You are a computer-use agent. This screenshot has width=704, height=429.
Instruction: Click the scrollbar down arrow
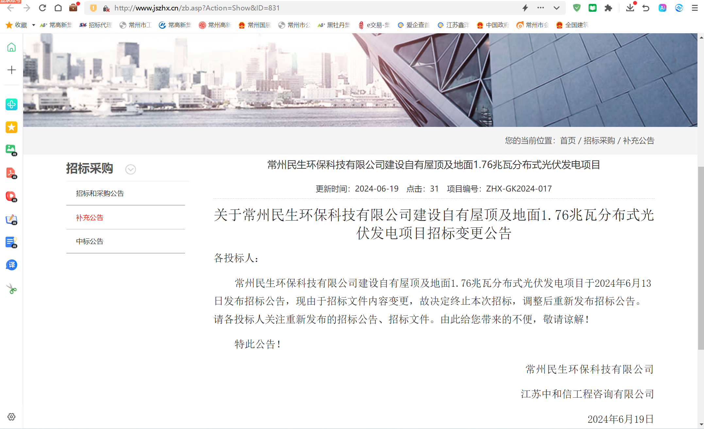[701, 424]
